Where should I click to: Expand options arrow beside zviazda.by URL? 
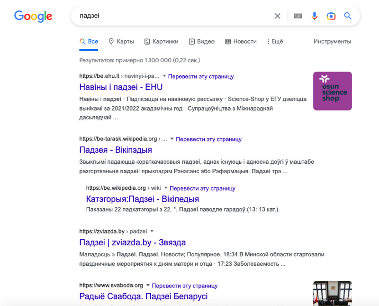[152, 231]
